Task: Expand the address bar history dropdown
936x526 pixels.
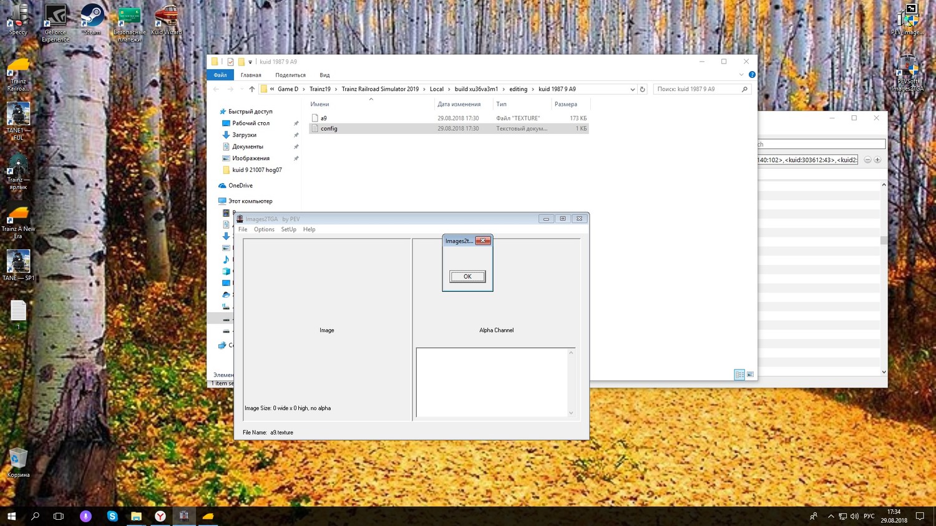Action: pyautogui.click(x=633, y=89)
